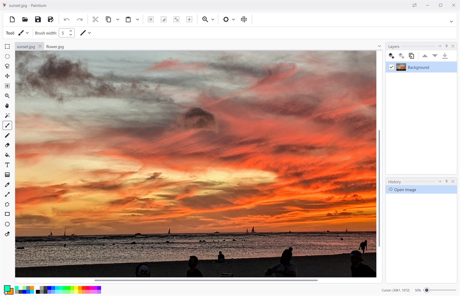Select Open Image history entry

(421, 190)
